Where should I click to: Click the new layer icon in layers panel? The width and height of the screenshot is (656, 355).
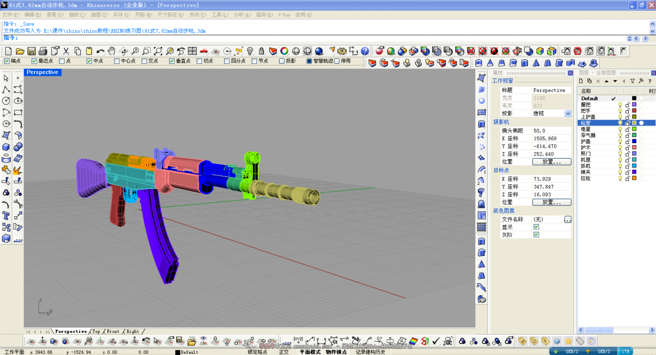pyautogui.click(x=581, y=81)
